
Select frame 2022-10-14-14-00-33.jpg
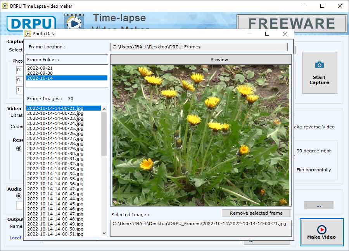click(x=64, y=169)
